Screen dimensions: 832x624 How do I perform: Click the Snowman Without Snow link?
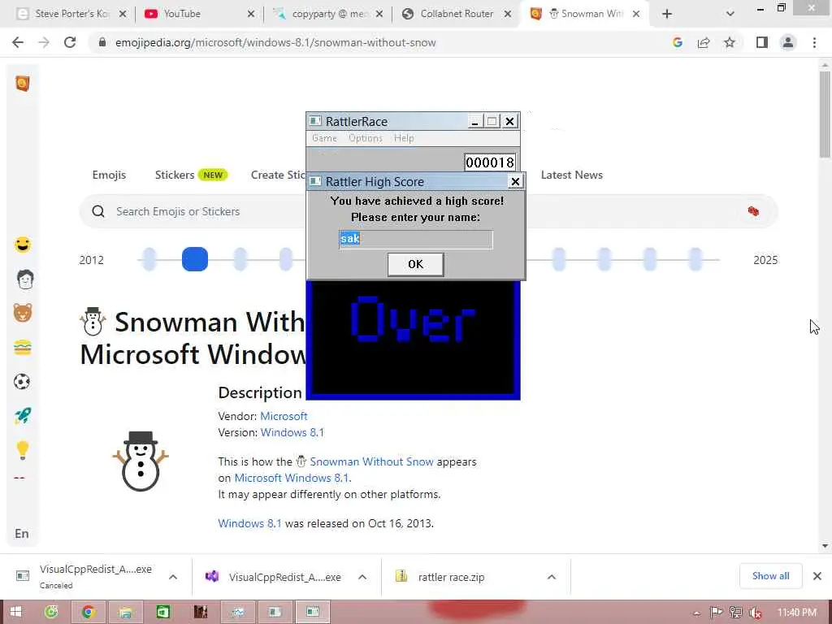371,461
